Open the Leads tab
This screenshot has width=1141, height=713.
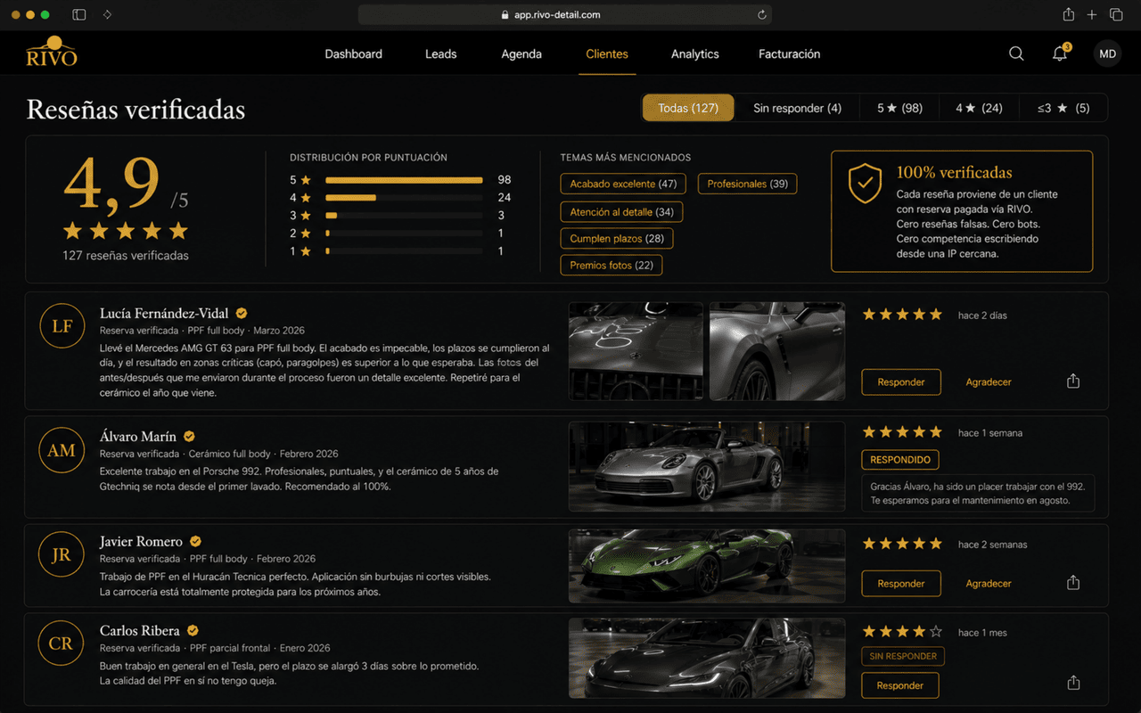coord(440,54)
